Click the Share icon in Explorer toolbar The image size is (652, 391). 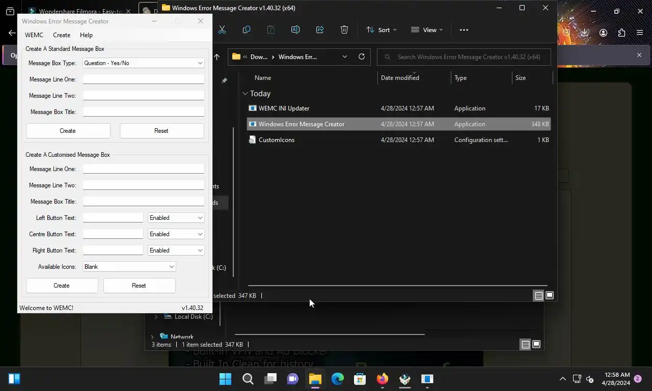(x=320, y=30)
